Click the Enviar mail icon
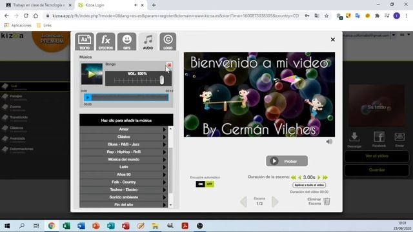Image resolution: width=413 pixels, height=232 pixels. (399, 137)
